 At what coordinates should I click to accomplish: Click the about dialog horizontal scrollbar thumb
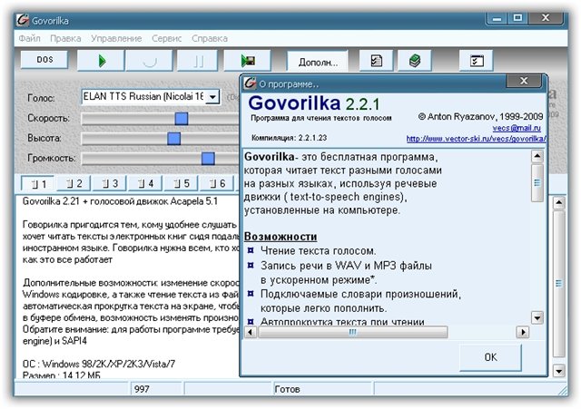coord(352,332)
